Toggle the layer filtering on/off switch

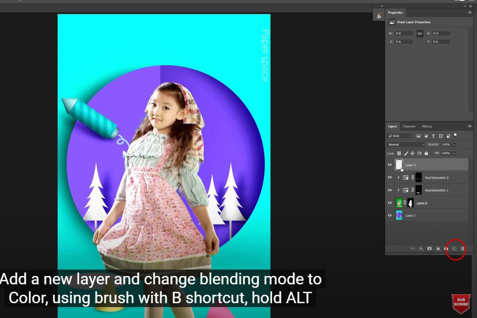tap(455, 135)
